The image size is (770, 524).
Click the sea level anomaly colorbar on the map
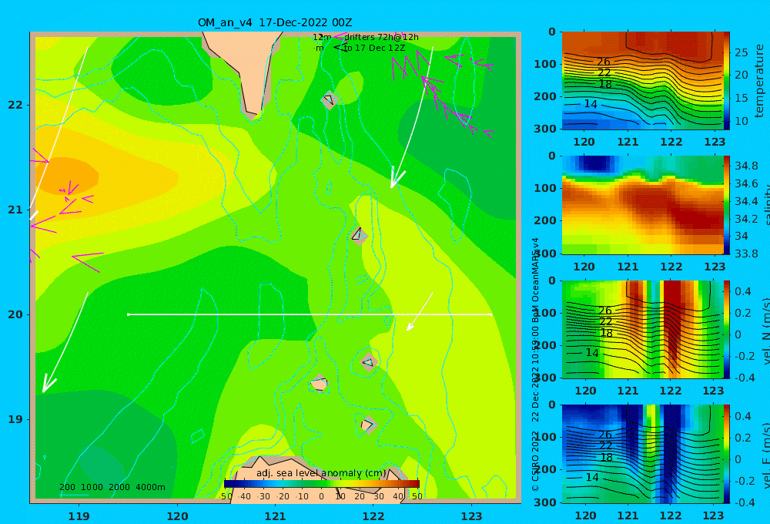click(322, 484)
